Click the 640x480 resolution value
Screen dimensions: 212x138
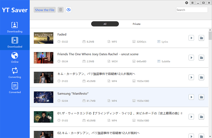[x=142, y=61]
